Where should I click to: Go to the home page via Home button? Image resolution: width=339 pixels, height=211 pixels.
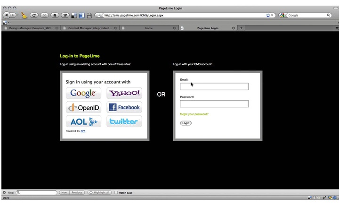click(x=55, y=15)
